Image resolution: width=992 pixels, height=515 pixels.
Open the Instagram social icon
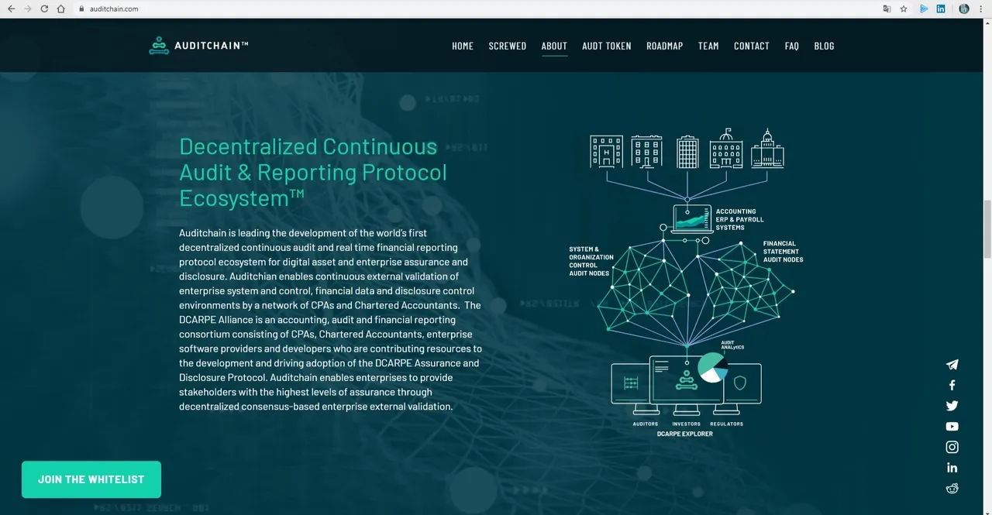[952, 447]
